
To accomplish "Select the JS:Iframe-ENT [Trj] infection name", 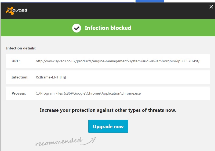I will pos(51,77).
